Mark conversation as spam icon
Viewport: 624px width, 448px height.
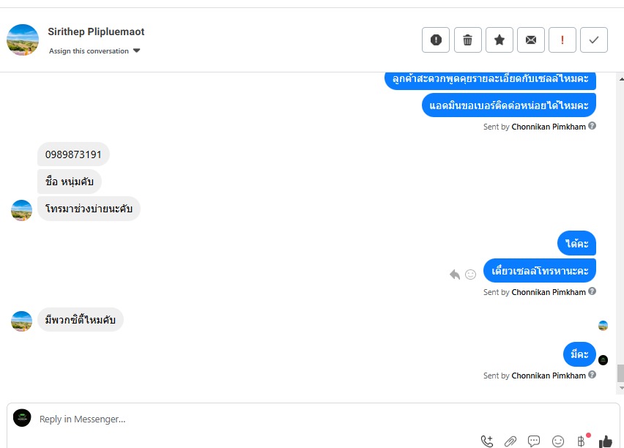(436, 40)
